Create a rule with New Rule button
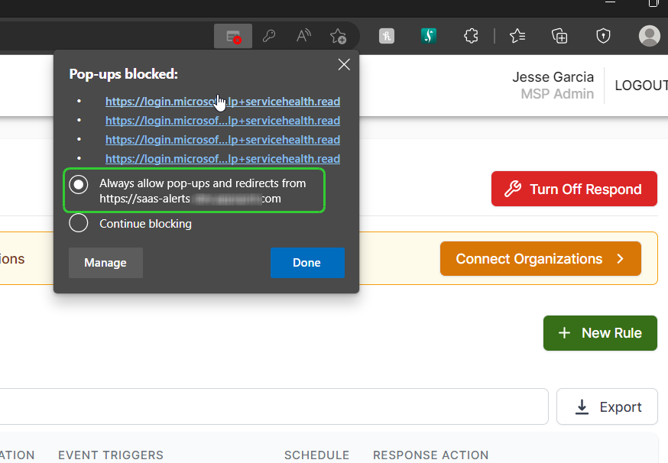Viewport: 668px width, 463px height. click(600, 333)
